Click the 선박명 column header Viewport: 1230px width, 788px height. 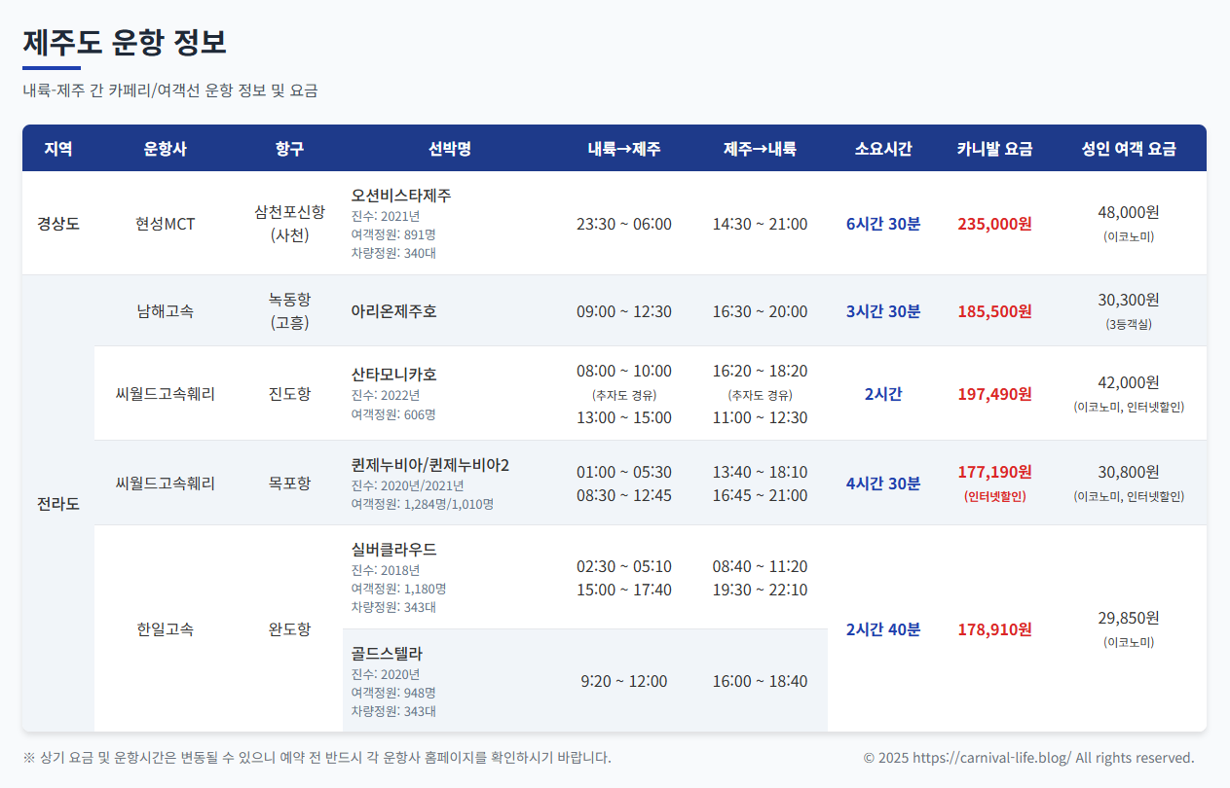(450, 149)
